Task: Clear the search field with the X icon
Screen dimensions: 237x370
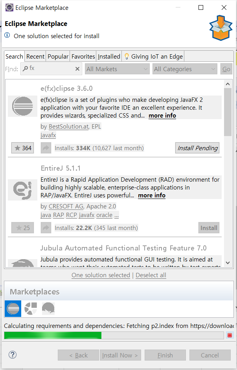Action: 77,69
